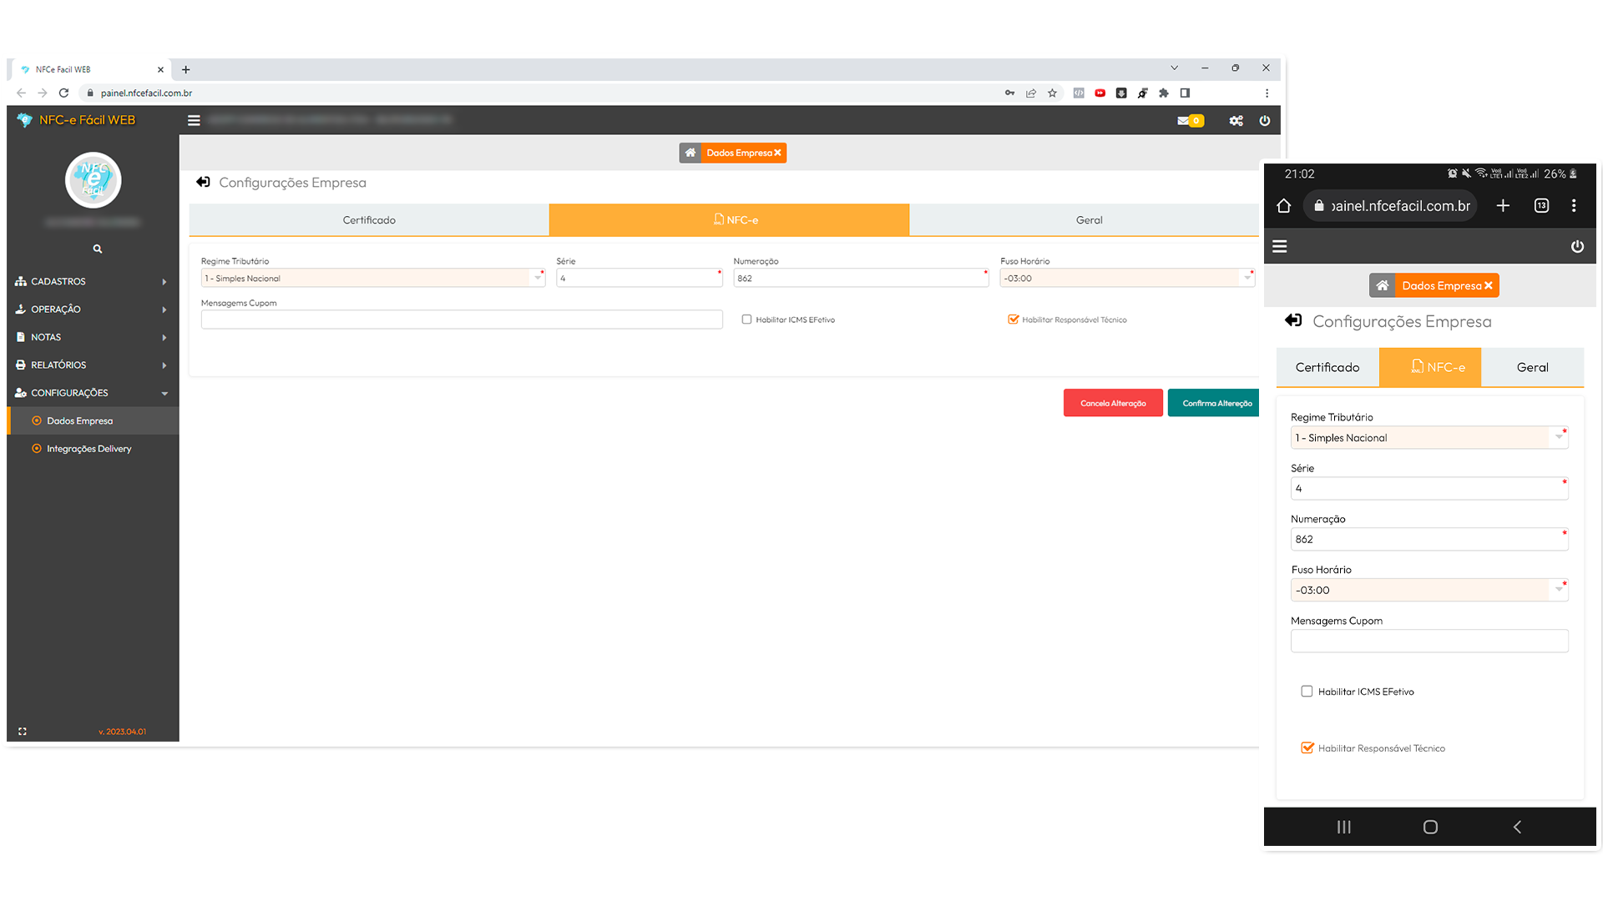Screen dimensions: 1603x901
Task: Tap Android recent apps button
Action: (1344, 827)
